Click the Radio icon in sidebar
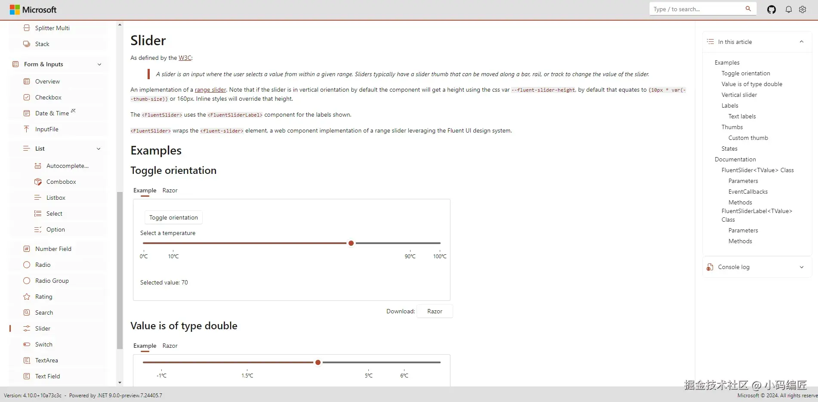 pyautogui.click(x=27, y=265)
